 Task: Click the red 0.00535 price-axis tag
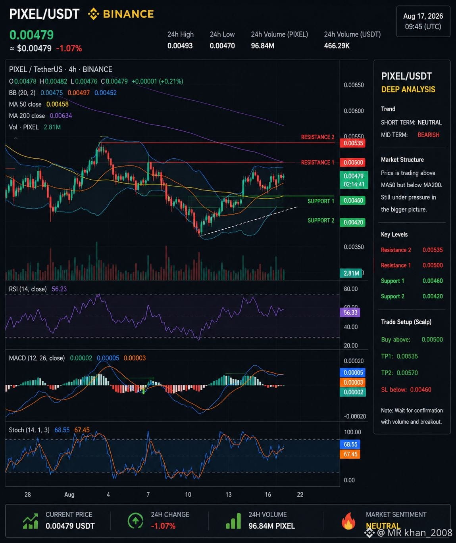tap(353, 143)
